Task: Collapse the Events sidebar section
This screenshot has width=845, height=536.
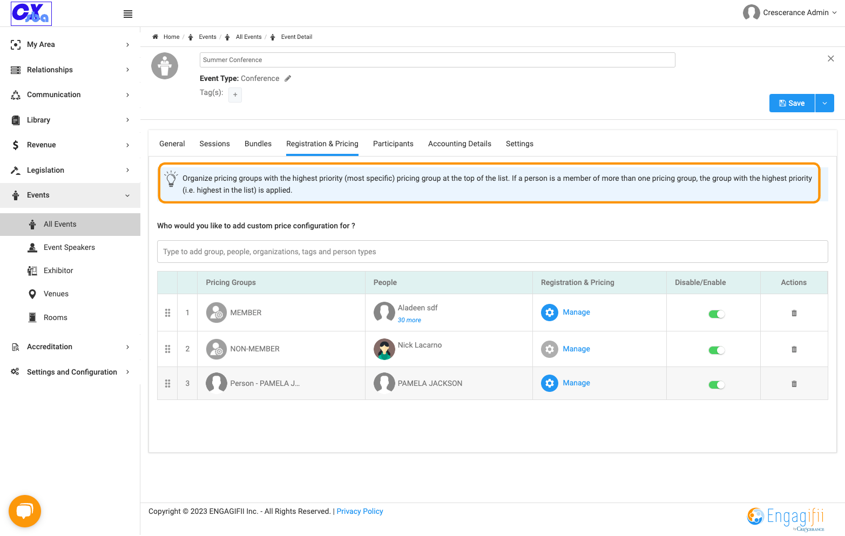Action: click(70, 195)
